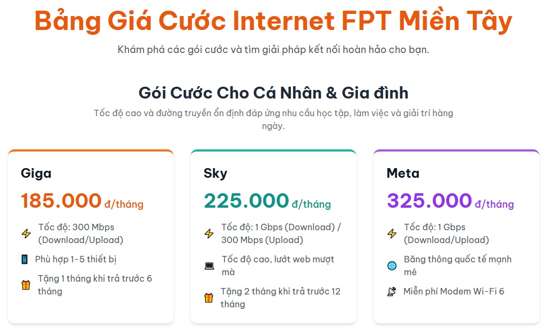Select the Sky plan title

215,173
